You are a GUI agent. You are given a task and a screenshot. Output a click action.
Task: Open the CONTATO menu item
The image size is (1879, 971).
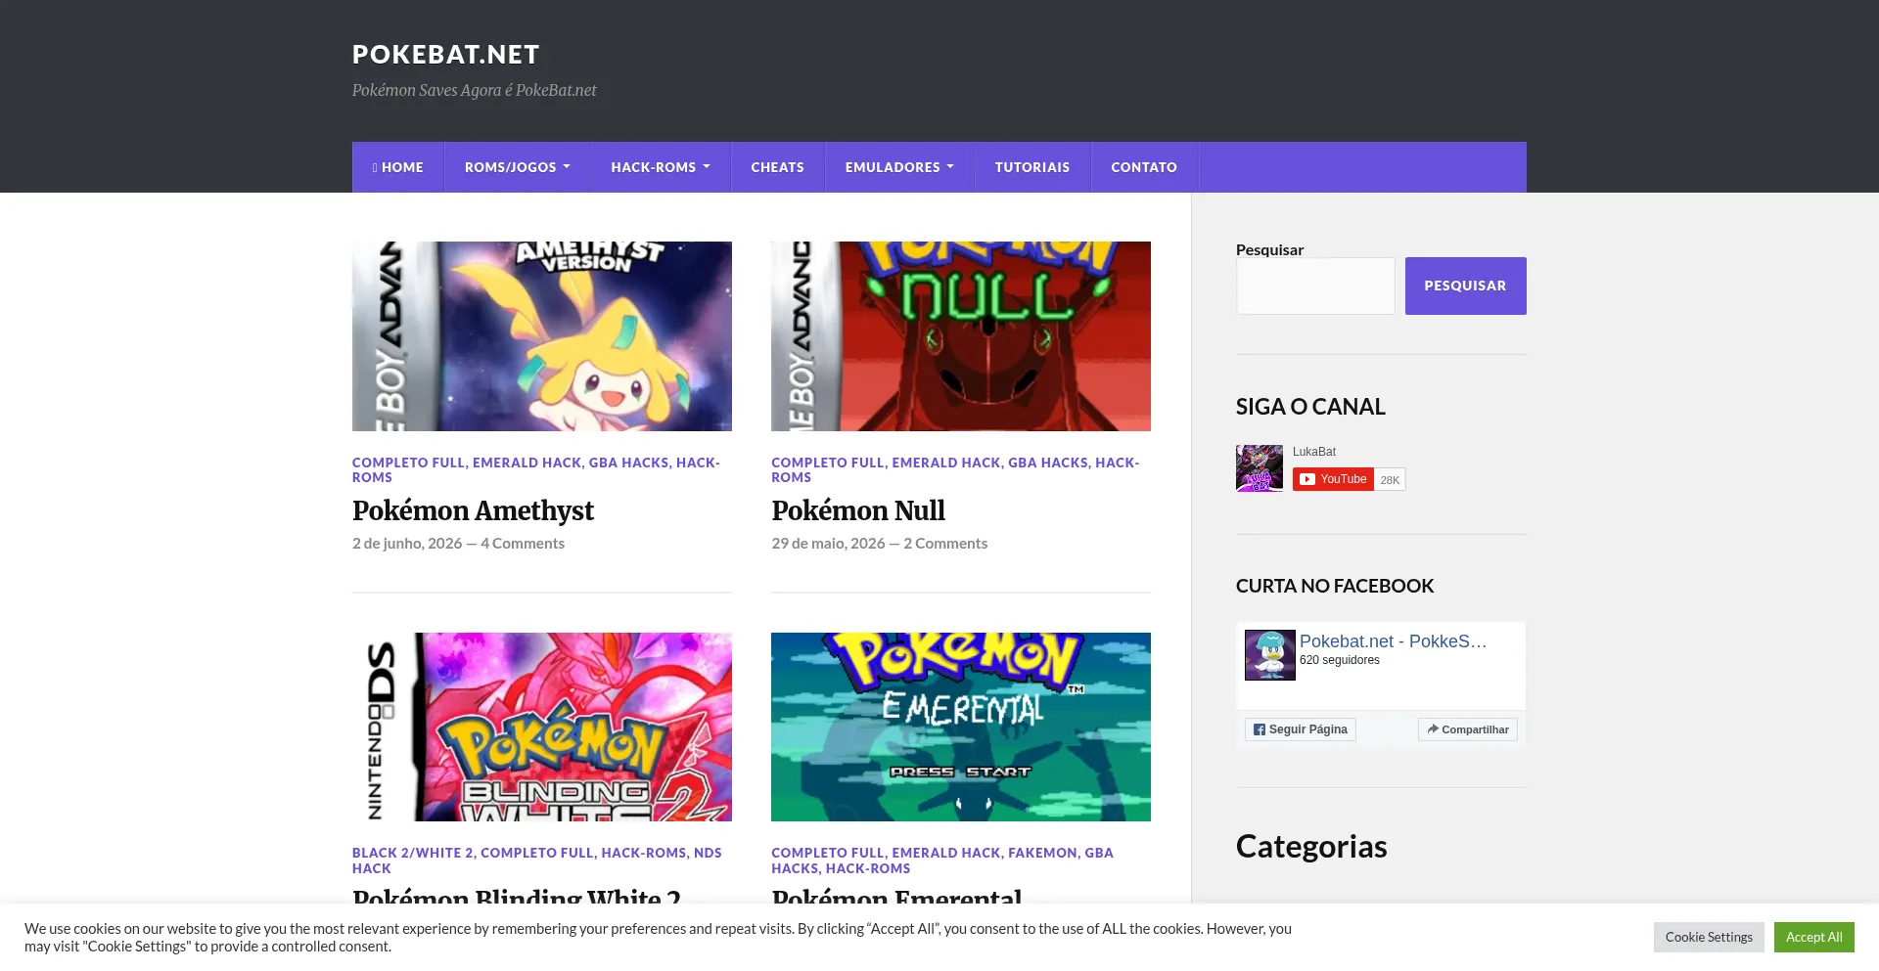tap(1144, 167)
